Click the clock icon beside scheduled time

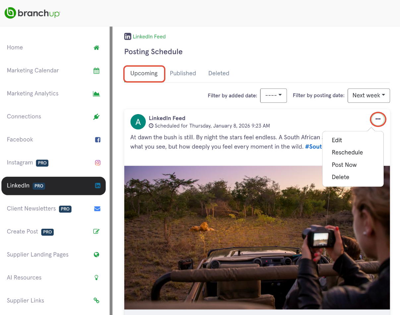click(x=151, y=126)
